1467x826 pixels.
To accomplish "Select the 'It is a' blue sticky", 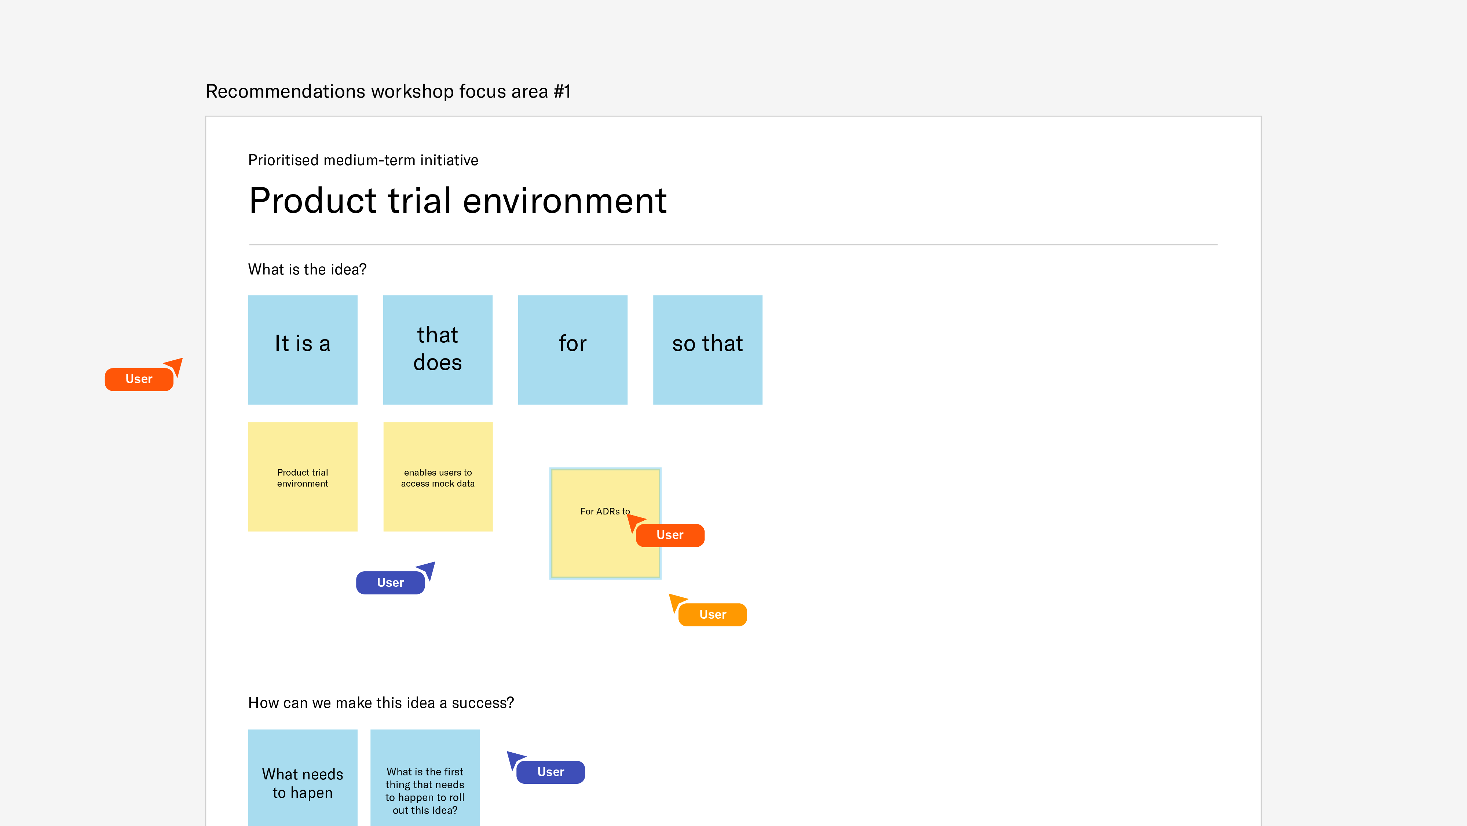I will pos(303,350).
